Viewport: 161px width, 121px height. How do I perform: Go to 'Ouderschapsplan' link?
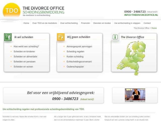[75, 67]
